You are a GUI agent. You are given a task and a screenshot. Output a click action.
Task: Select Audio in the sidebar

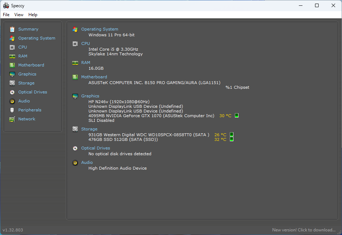pos(24,101)
